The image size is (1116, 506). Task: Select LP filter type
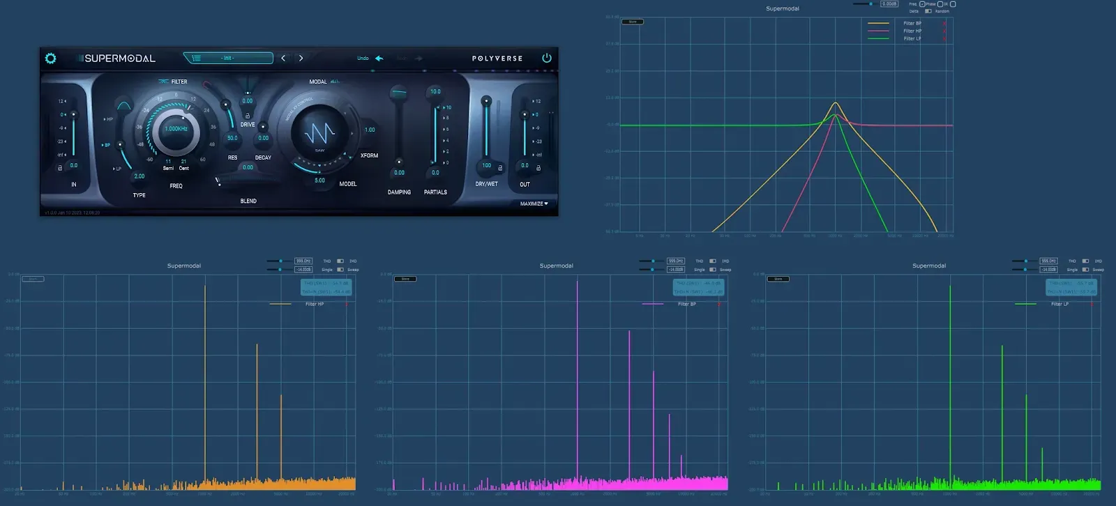coord(117,169)
